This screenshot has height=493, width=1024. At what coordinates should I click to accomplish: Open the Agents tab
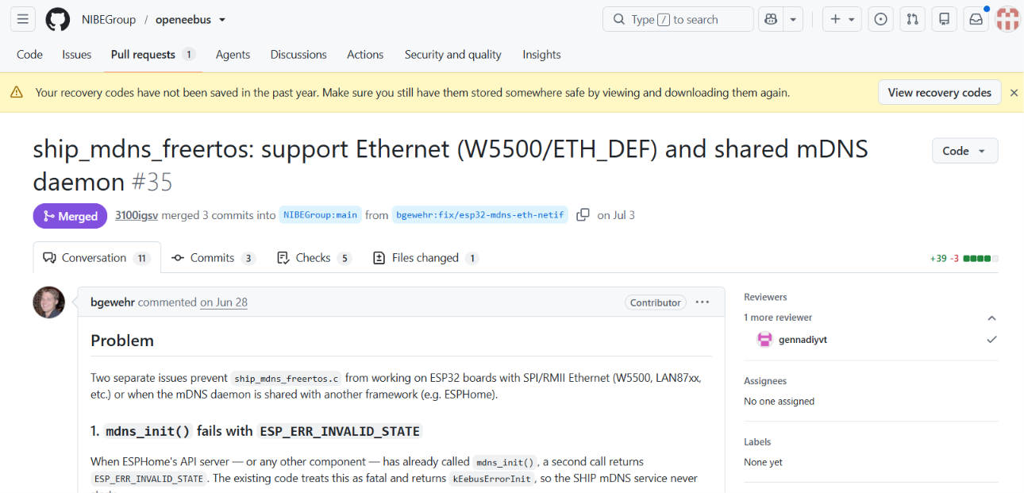(x=233, y=54)
